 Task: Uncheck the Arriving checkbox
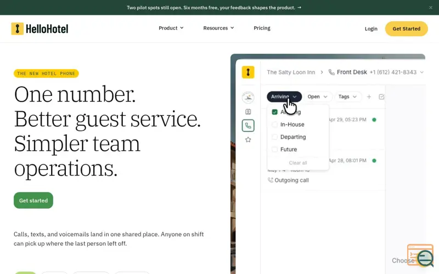[275, 112]
